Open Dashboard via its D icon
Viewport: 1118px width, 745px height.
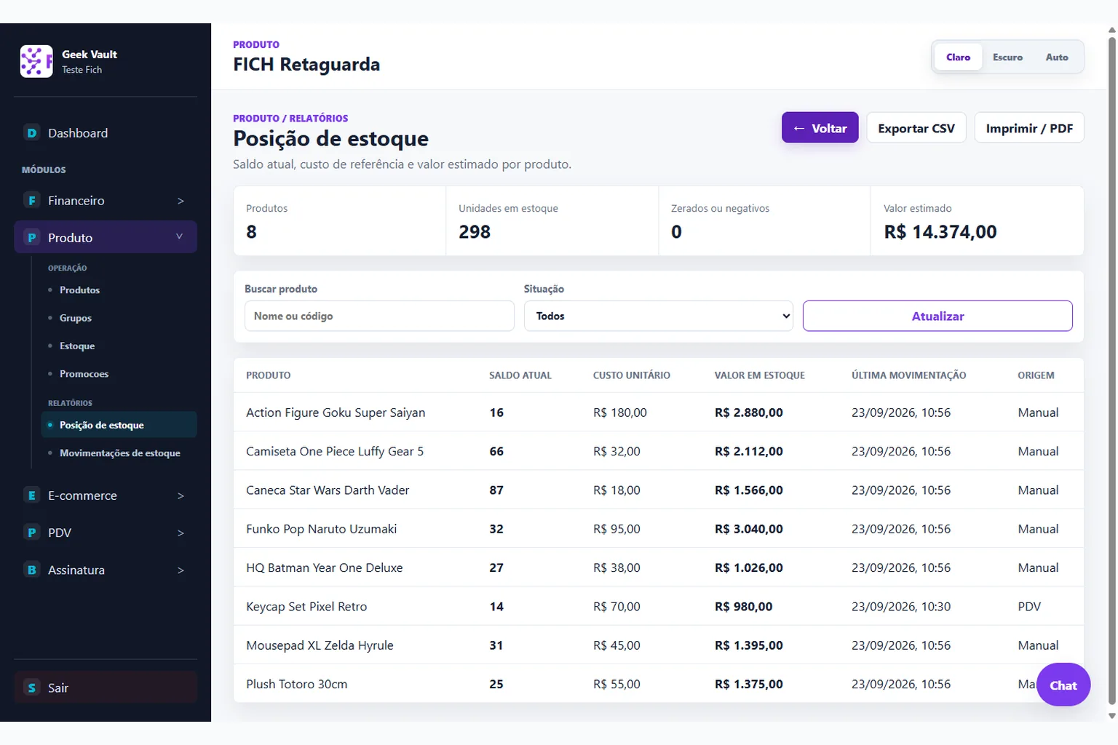tap(31, 133)
